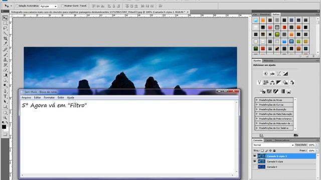Add an Exposure adjustment
Screen dimensions: 321x180
[x=285, y=73]
